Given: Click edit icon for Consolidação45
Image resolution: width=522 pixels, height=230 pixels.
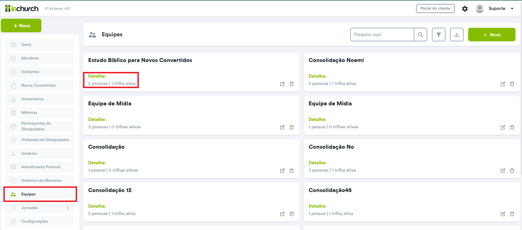Looking at the screenshot, I should (x=503, y=214).
